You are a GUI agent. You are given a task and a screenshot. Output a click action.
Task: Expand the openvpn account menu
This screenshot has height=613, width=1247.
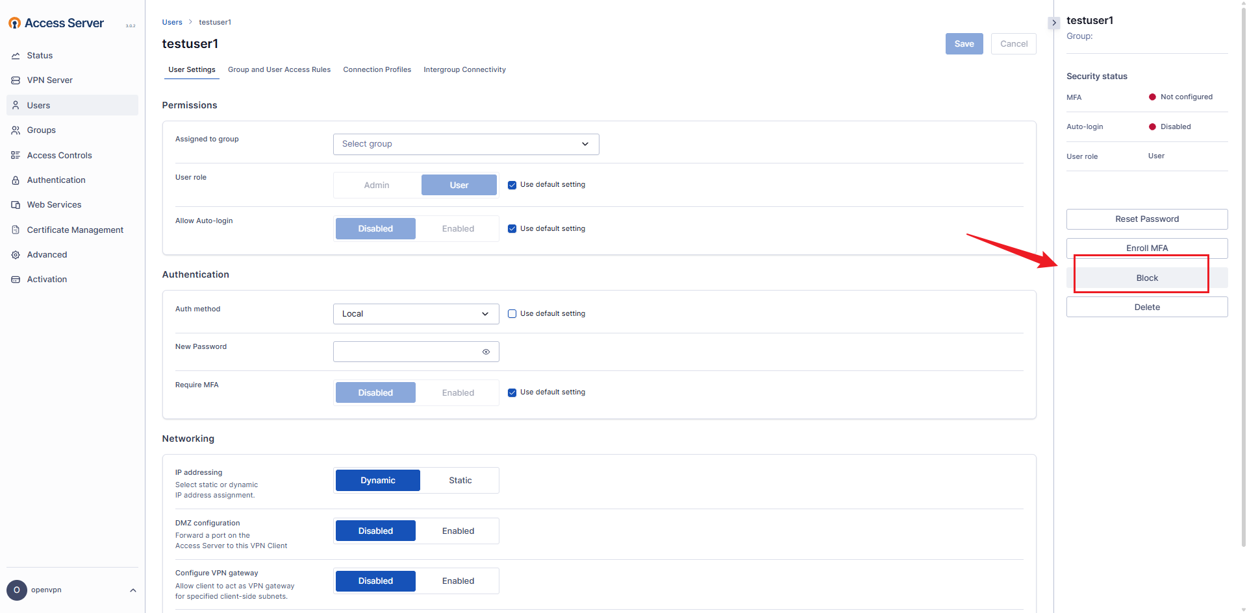(x=132, y=590)
